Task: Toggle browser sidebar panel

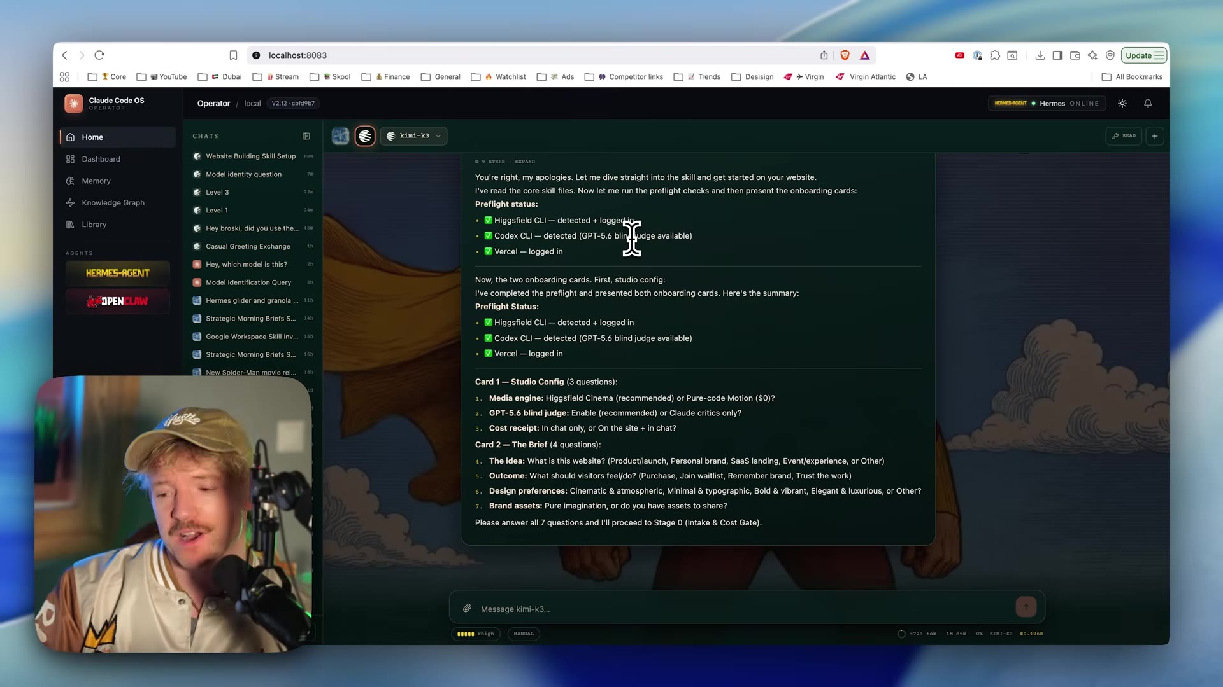Action: [x=1057, y=55]
